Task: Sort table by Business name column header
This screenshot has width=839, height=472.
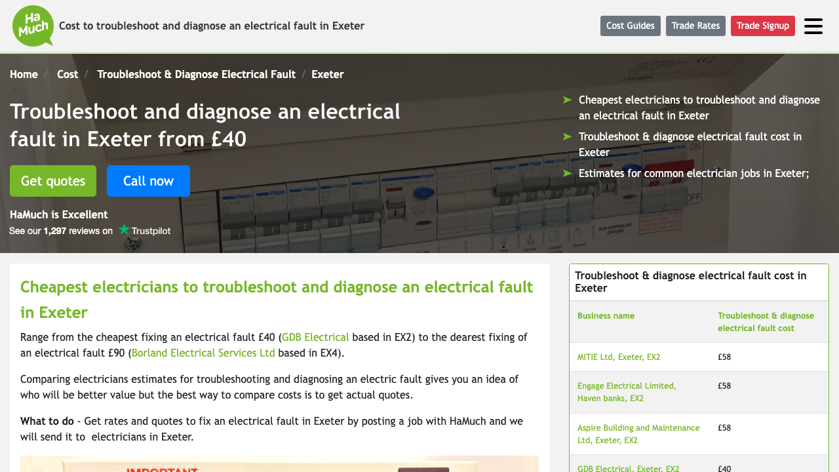Action: coord(606,315)
